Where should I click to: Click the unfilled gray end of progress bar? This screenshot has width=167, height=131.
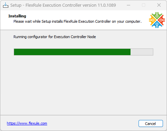click(142, 52)
